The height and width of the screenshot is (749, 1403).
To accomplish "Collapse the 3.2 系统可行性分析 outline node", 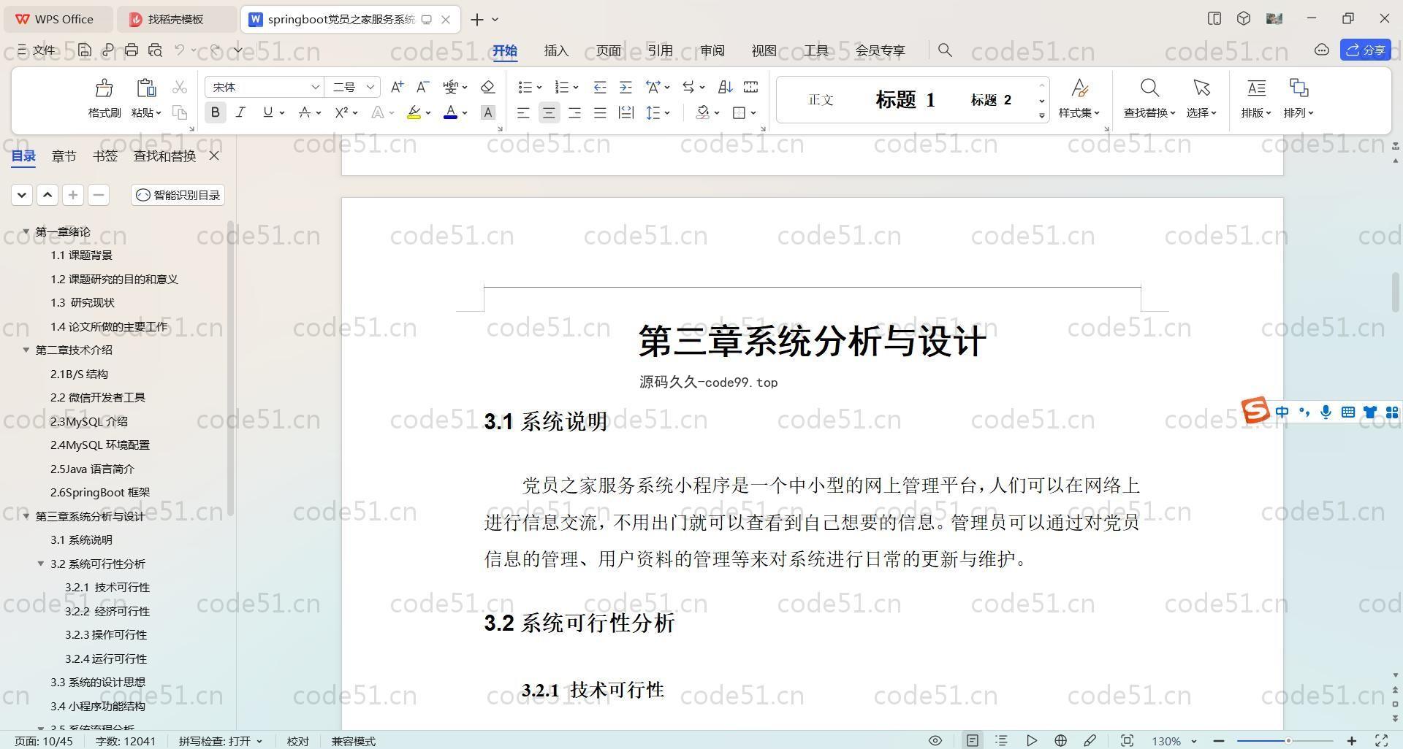I will click(x=41, y=564).
